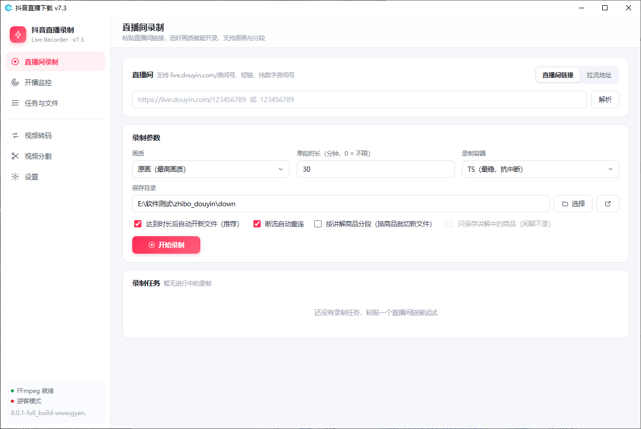Go to 开播监控 in the sidebar

coord(55,82)
